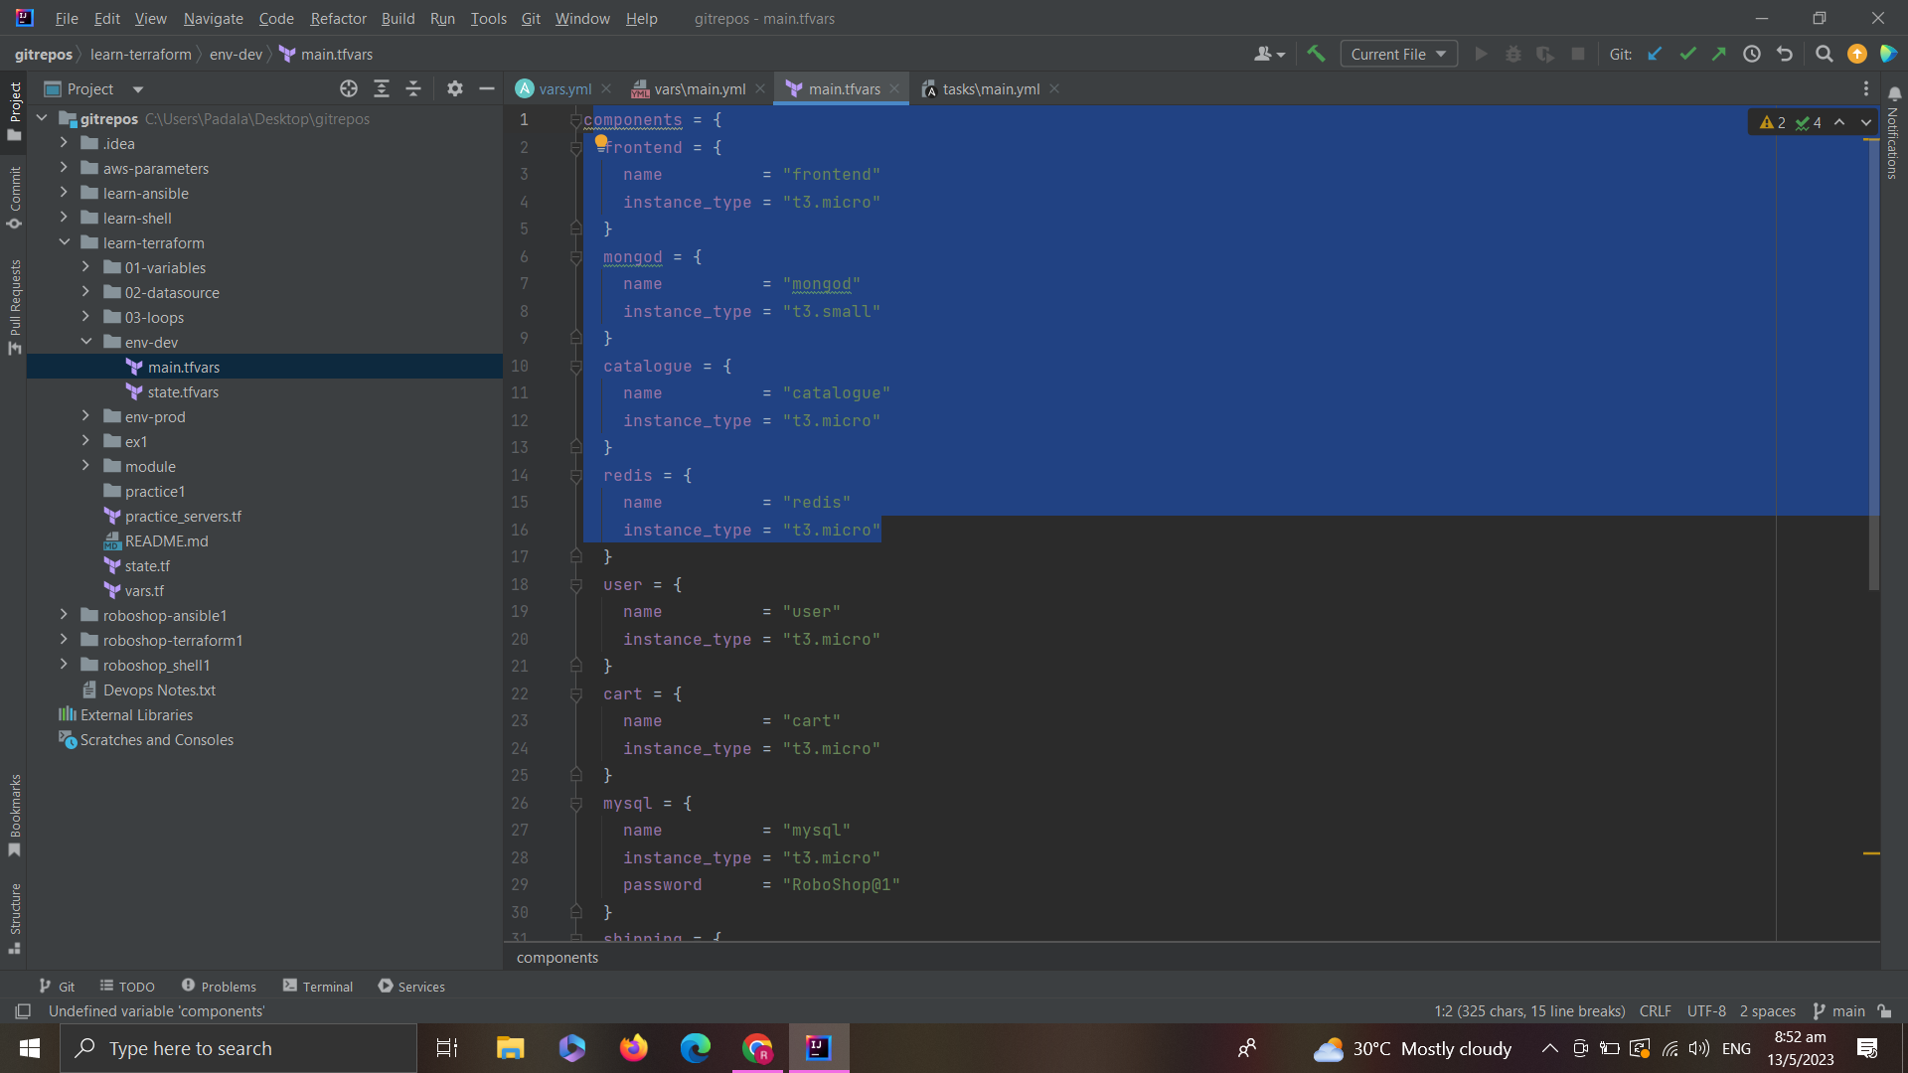Open Firefox from the taskbar
Screen dimensions: 1908x1073
(633, 1048)
